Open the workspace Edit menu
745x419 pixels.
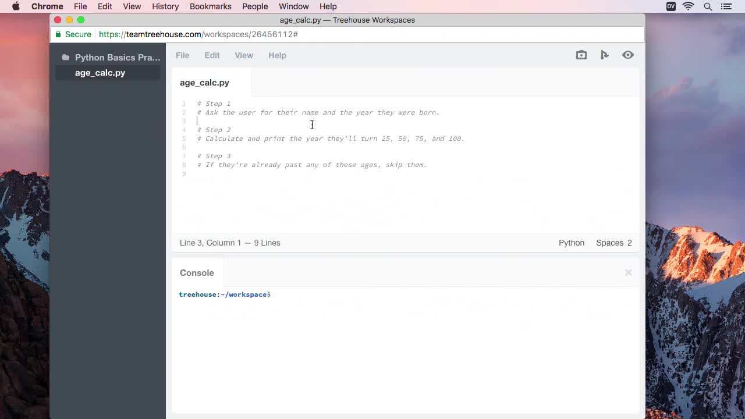(x=211, y=55)
